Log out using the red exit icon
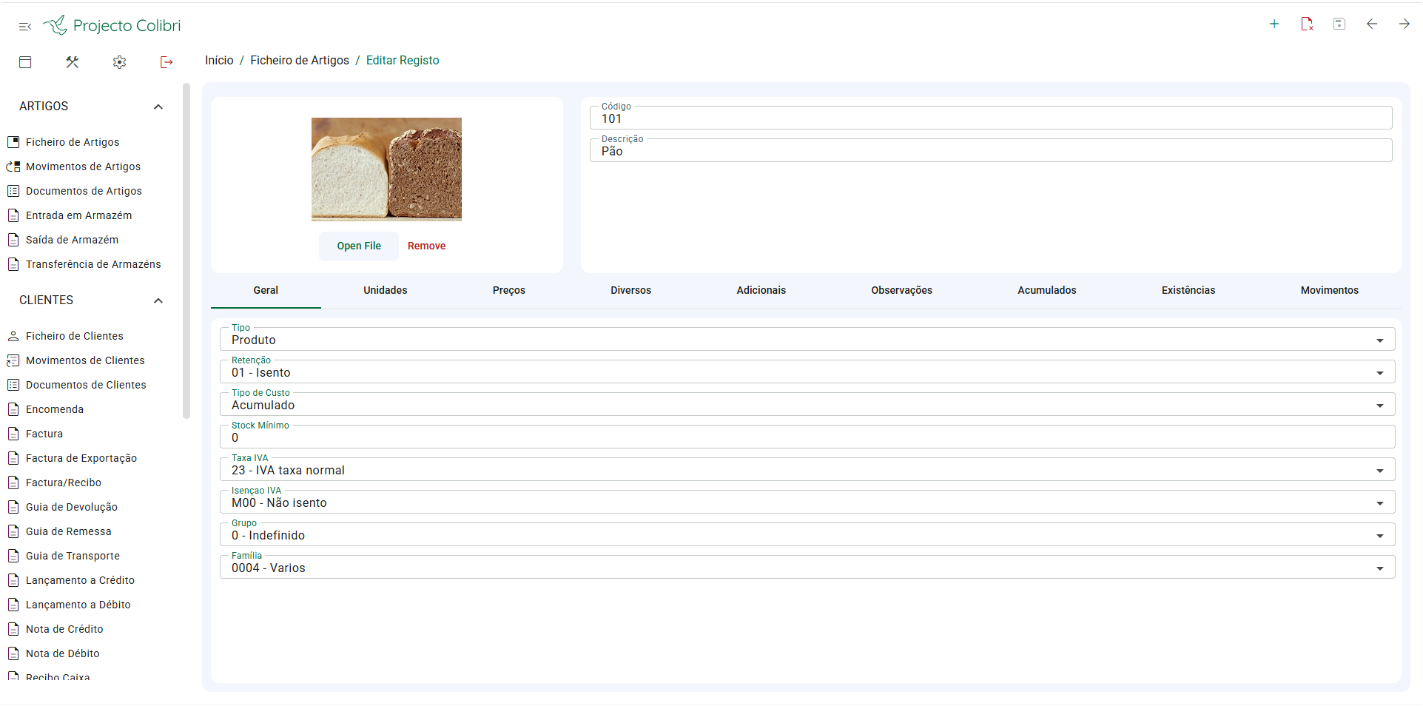1423x706 pixels. coord(166,62)
